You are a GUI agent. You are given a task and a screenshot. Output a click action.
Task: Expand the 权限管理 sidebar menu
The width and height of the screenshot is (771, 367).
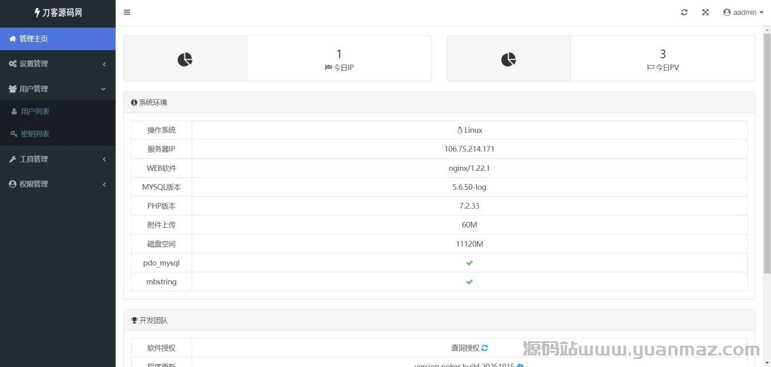(57, 184)
